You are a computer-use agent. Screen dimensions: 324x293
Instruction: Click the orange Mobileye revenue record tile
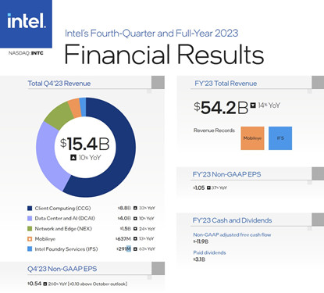(252, 138)
